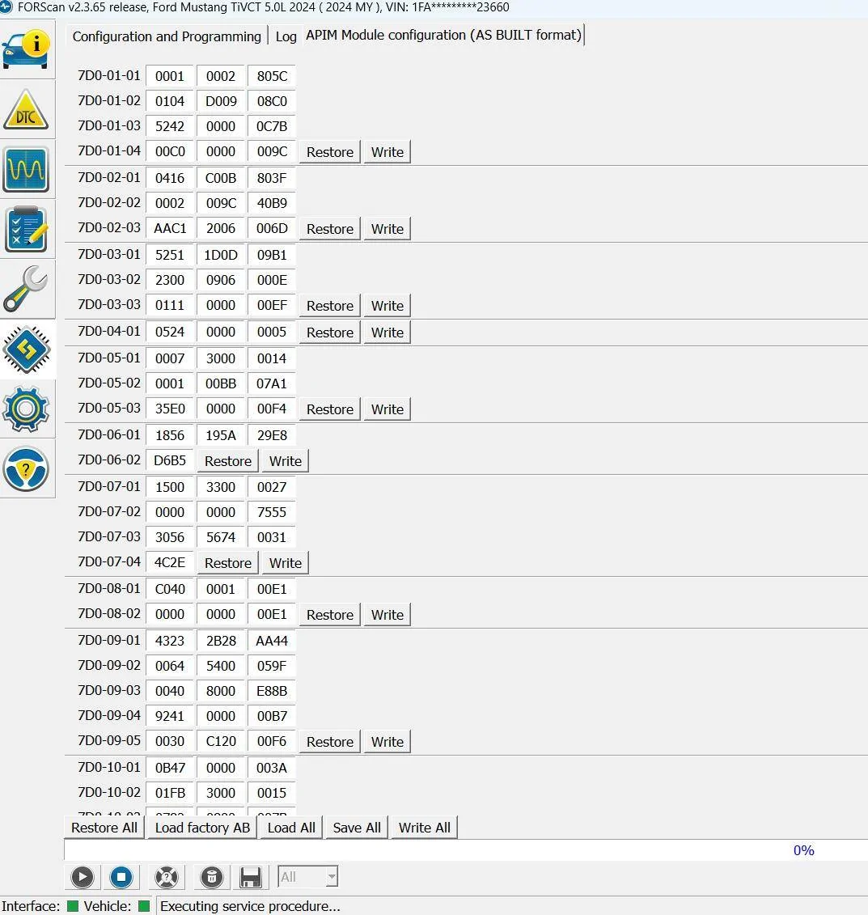868x915 pixels.
Task: Click the Restore All button
Action: [104, 828]
